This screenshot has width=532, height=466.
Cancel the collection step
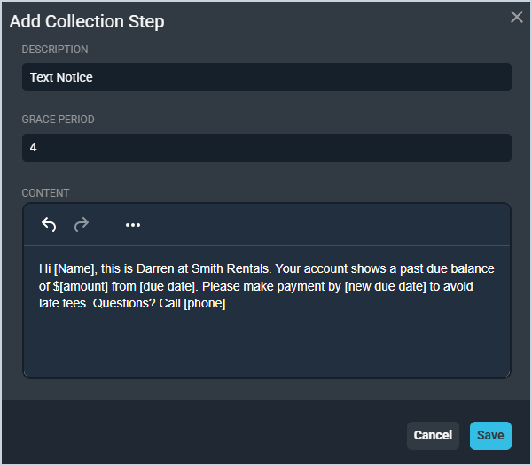click(433, 435)
